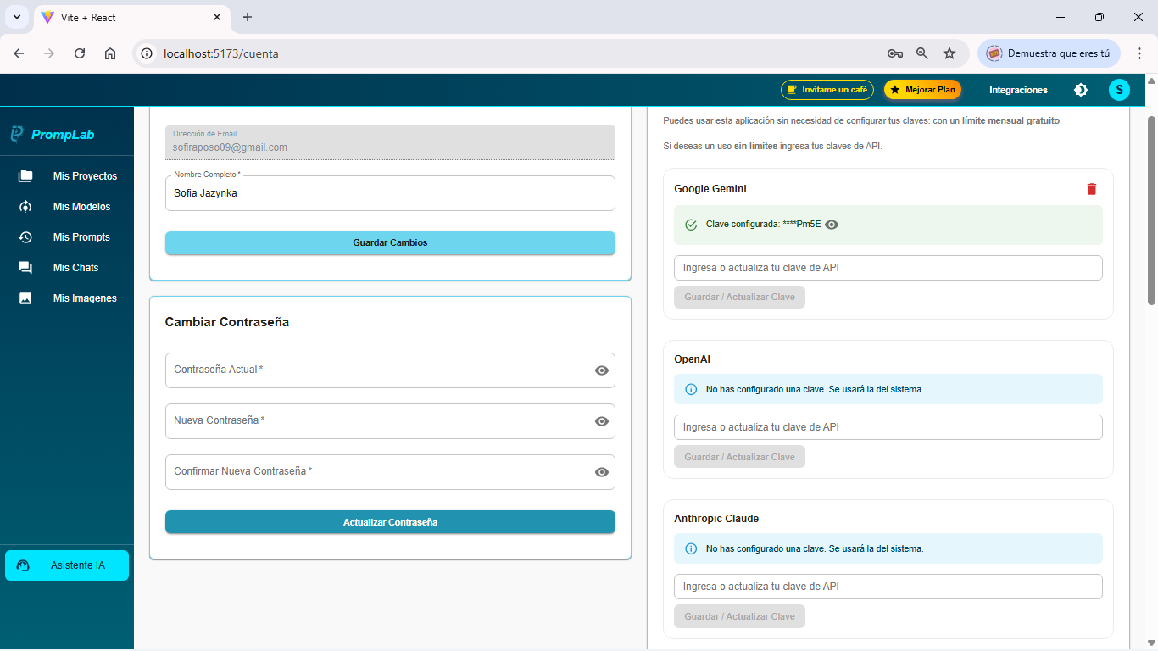Click the Guardar Cambios button

point(390,242)
